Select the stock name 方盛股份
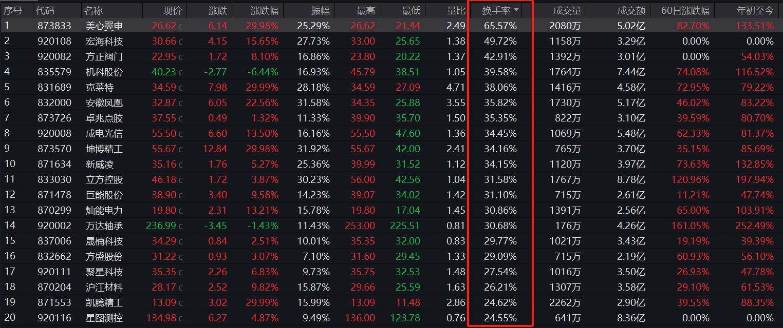 [104, 256]
